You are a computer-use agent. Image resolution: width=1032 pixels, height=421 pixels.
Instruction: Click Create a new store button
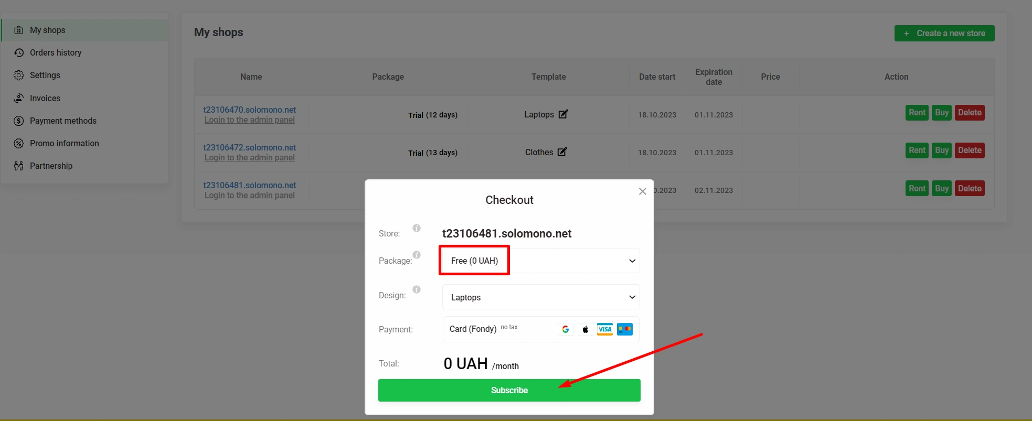[x=944, y=33]
